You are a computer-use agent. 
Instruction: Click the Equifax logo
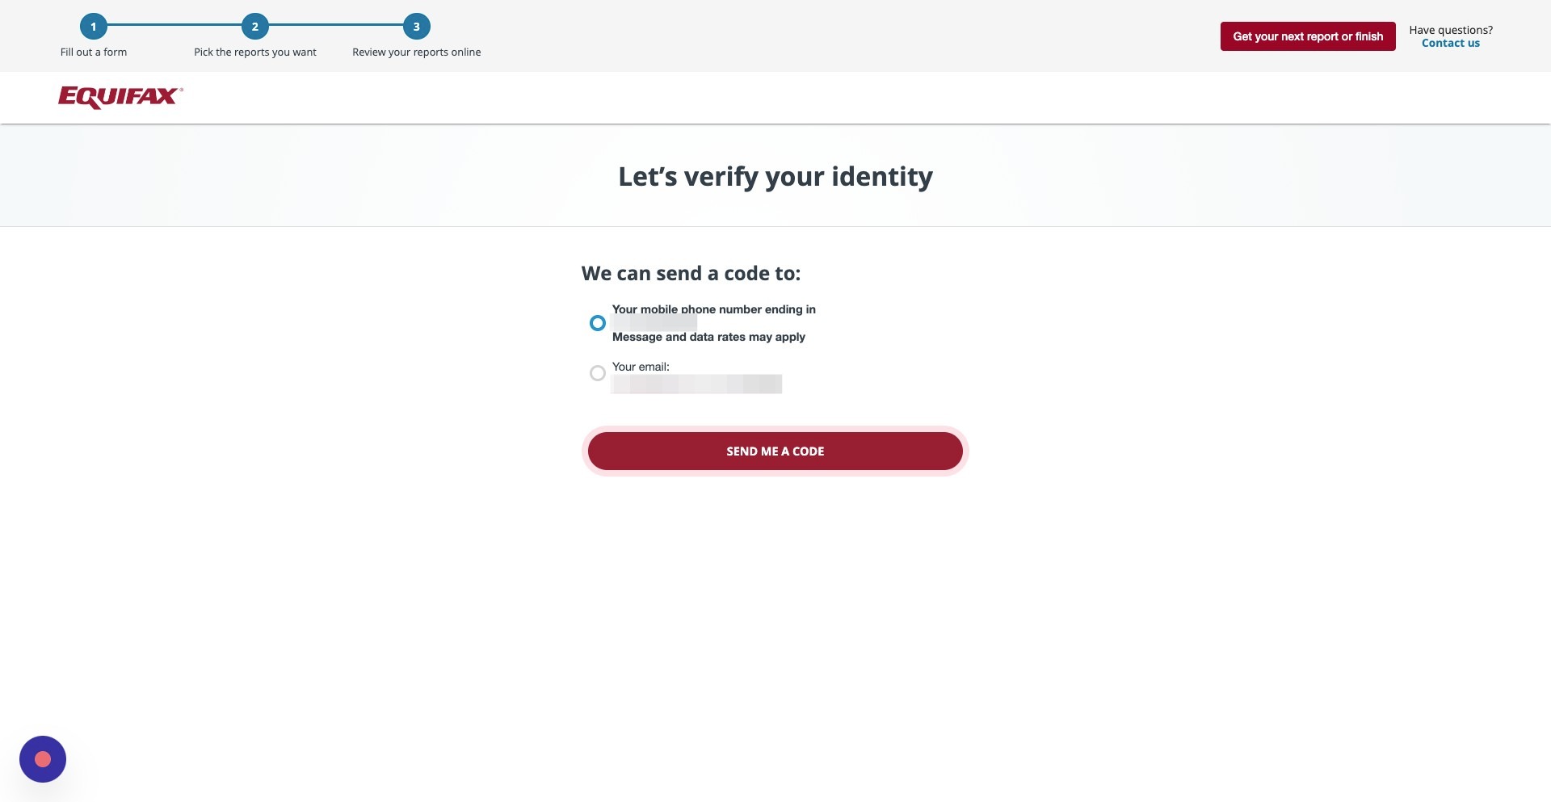coord(120,97)
